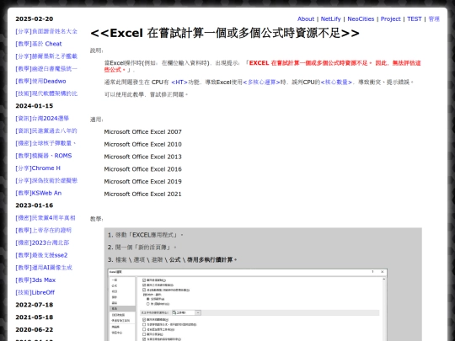
Task: Click step 3 檔案\選項\進階\公式 text
Action: tap(173, 260)
